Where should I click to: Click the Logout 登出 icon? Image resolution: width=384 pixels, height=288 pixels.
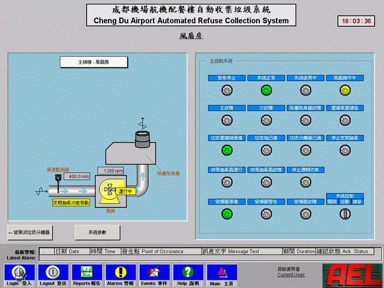(53, 272)
